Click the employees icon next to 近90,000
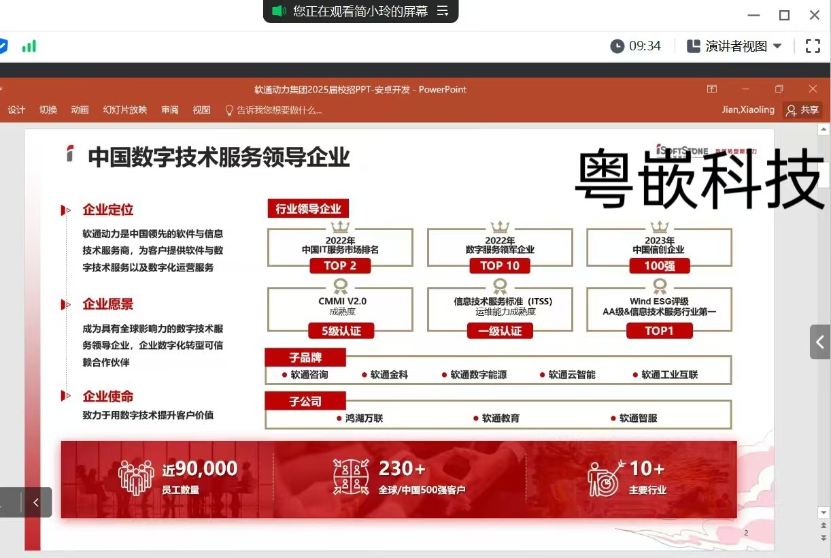Viewport: 831px width, 558px height. pos(136,478)
